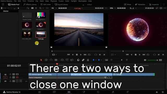Switch media pool to thumbnail view
The width and height of the screenshot is (167, 94).
[x=32, y=8]
